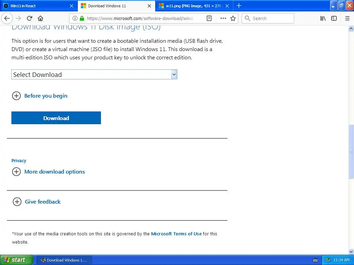Open the Library bookshelf icon
354x265 pixels.
tap(323, 19)
